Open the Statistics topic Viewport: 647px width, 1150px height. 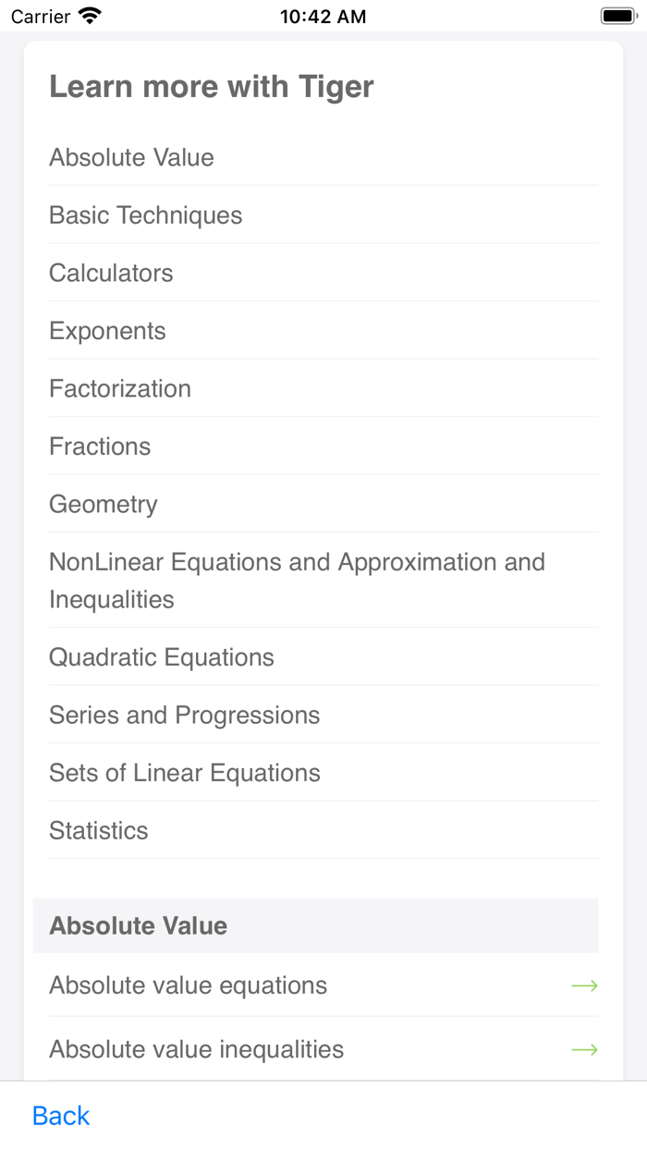[99, 830]
